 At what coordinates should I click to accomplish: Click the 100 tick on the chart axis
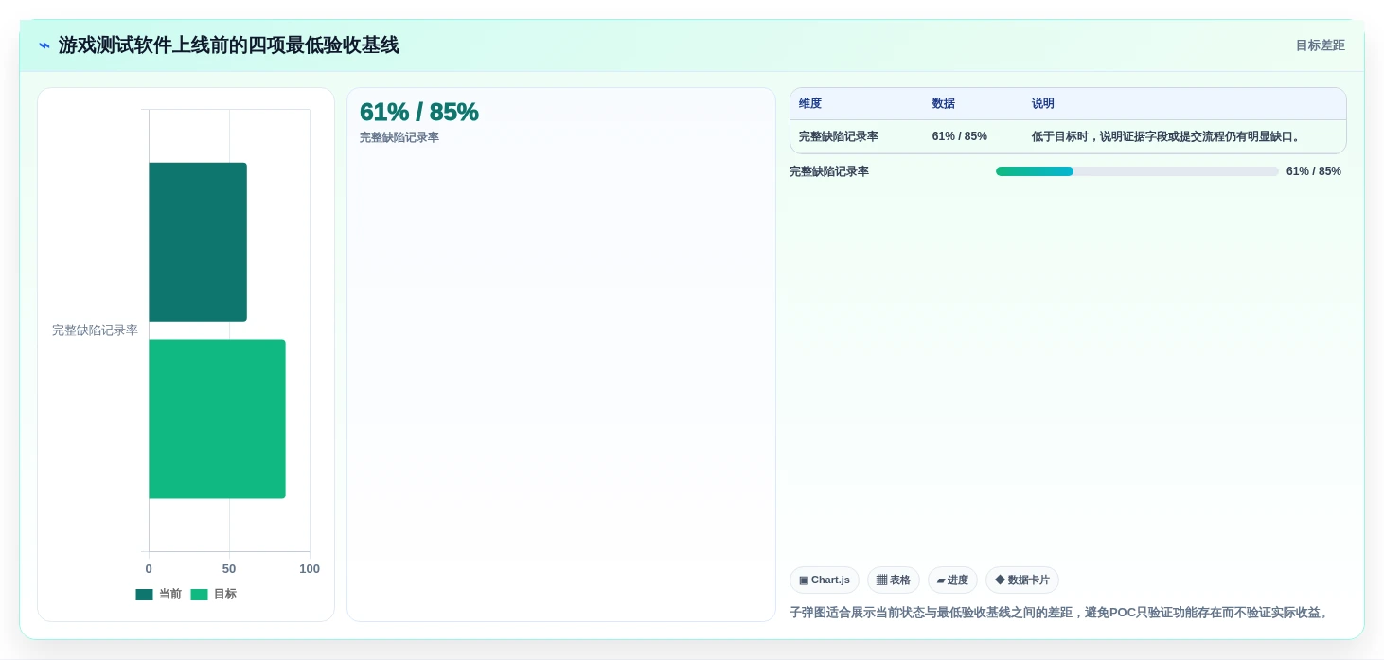click(310, 569)
